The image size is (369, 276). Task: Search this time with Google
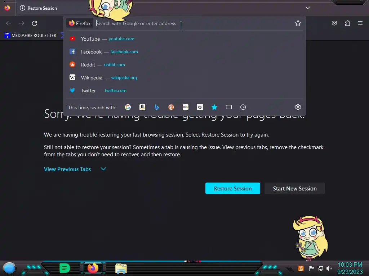(x=128, y=107)
